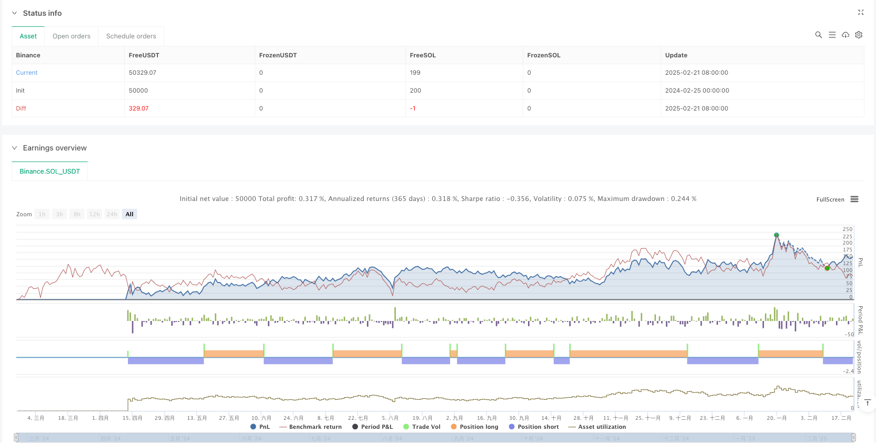The image size is (876, 443).
Task: Click the navigator range bar at 八月 '24
Action: click(x=391, y=438)
